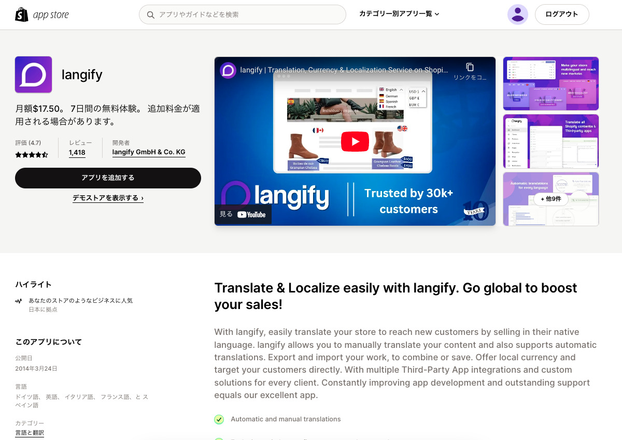The height and width of the screenshot is (440, 622).
Task: Open the デモストアを表示する link
Action: [108, 198]
